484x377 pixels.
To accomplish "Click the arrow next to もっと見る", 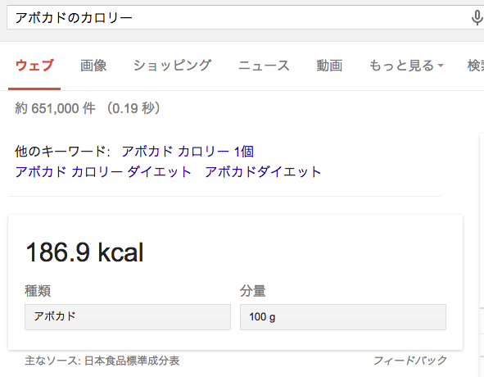I will [x=441, y=66].
